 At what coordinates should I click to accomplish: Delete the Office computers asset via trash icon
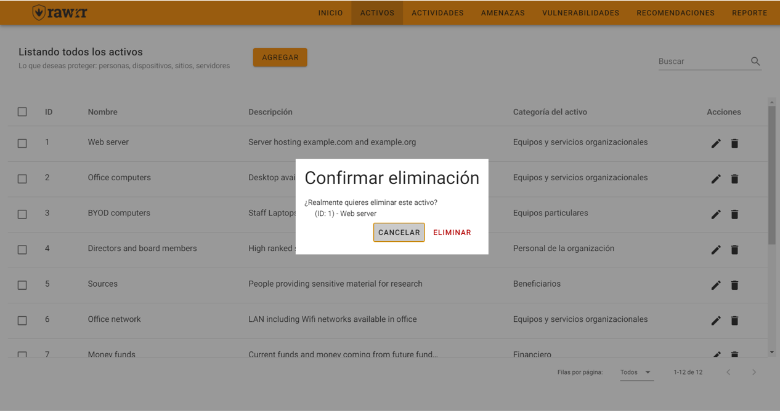coord(734,179)
